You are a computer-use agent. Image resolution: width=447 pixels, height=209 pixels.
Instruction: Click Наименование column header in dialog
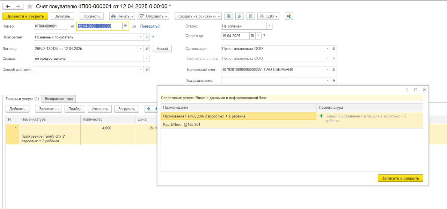[x=239, y=108]
